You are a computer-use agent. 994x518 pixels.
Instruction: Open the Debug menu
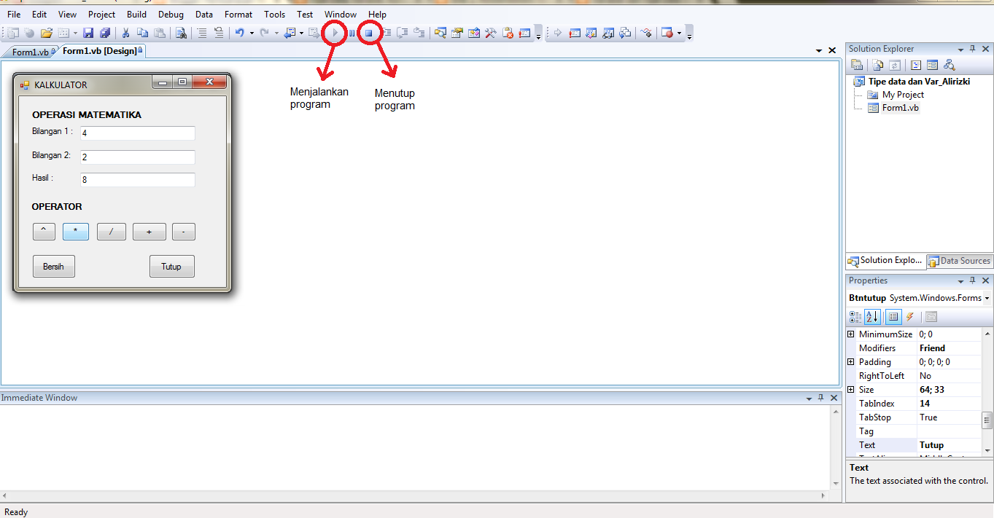click(x=171, y=14)
